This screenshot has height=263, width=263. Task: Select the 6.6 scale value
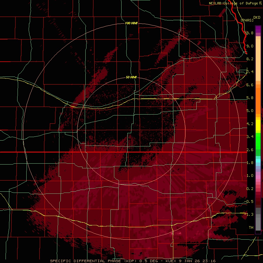pos(250,85)
